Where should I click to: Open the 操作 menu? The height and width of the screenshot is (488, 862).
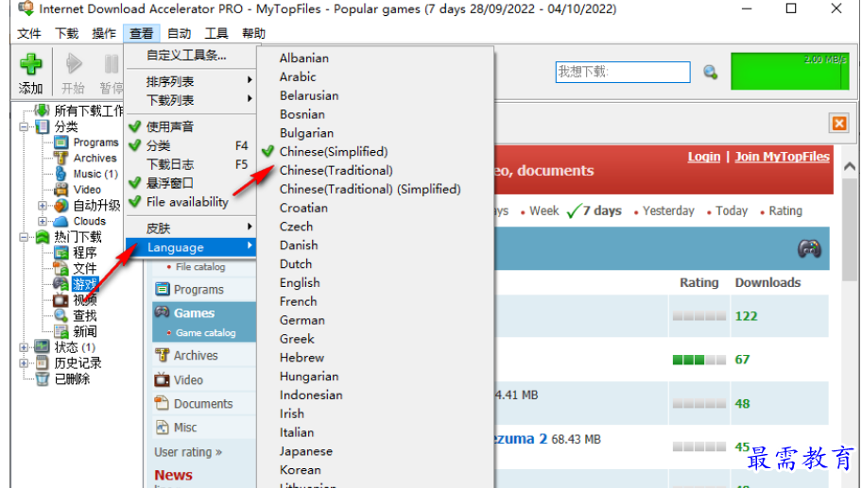tap(104, 33)
